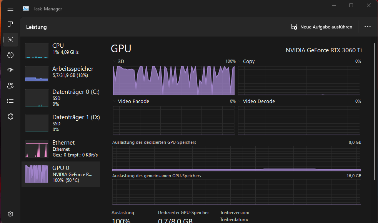Click 'Auslastung des dedizierten GPU-Speichers' label
The height and width of the screenshot is (223, 378).
154,142
